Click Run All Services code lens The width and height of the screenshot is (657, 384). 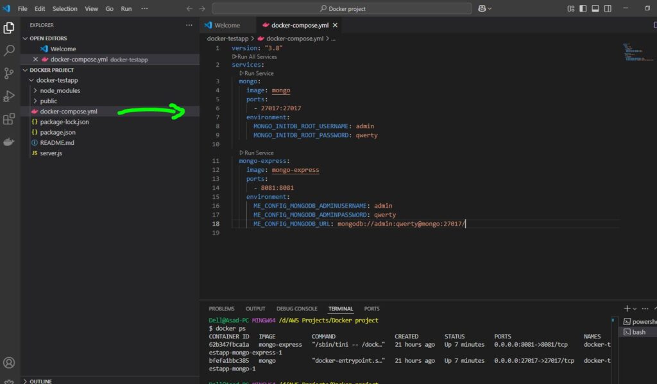point(254,56)
